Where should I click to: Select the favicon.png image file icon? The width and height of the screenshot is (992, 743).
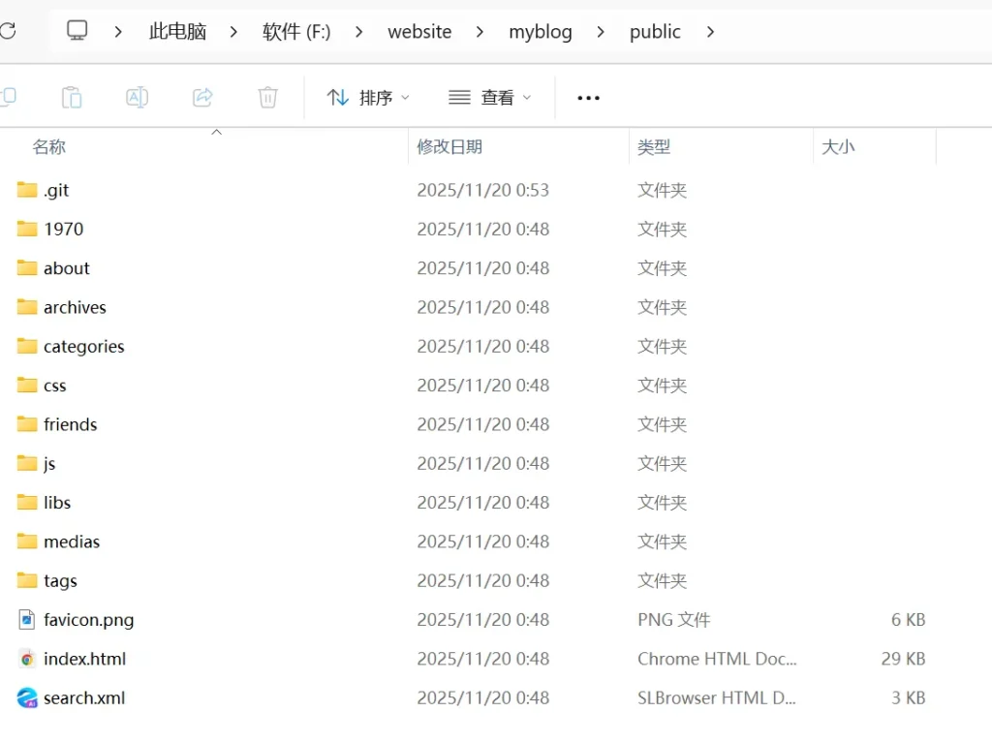click(27, 620)
